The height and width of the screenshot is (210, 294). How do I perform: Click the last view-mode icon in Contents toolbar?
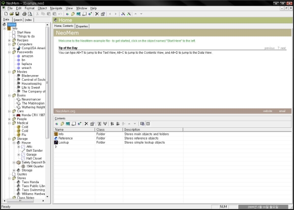coord(148,124)
